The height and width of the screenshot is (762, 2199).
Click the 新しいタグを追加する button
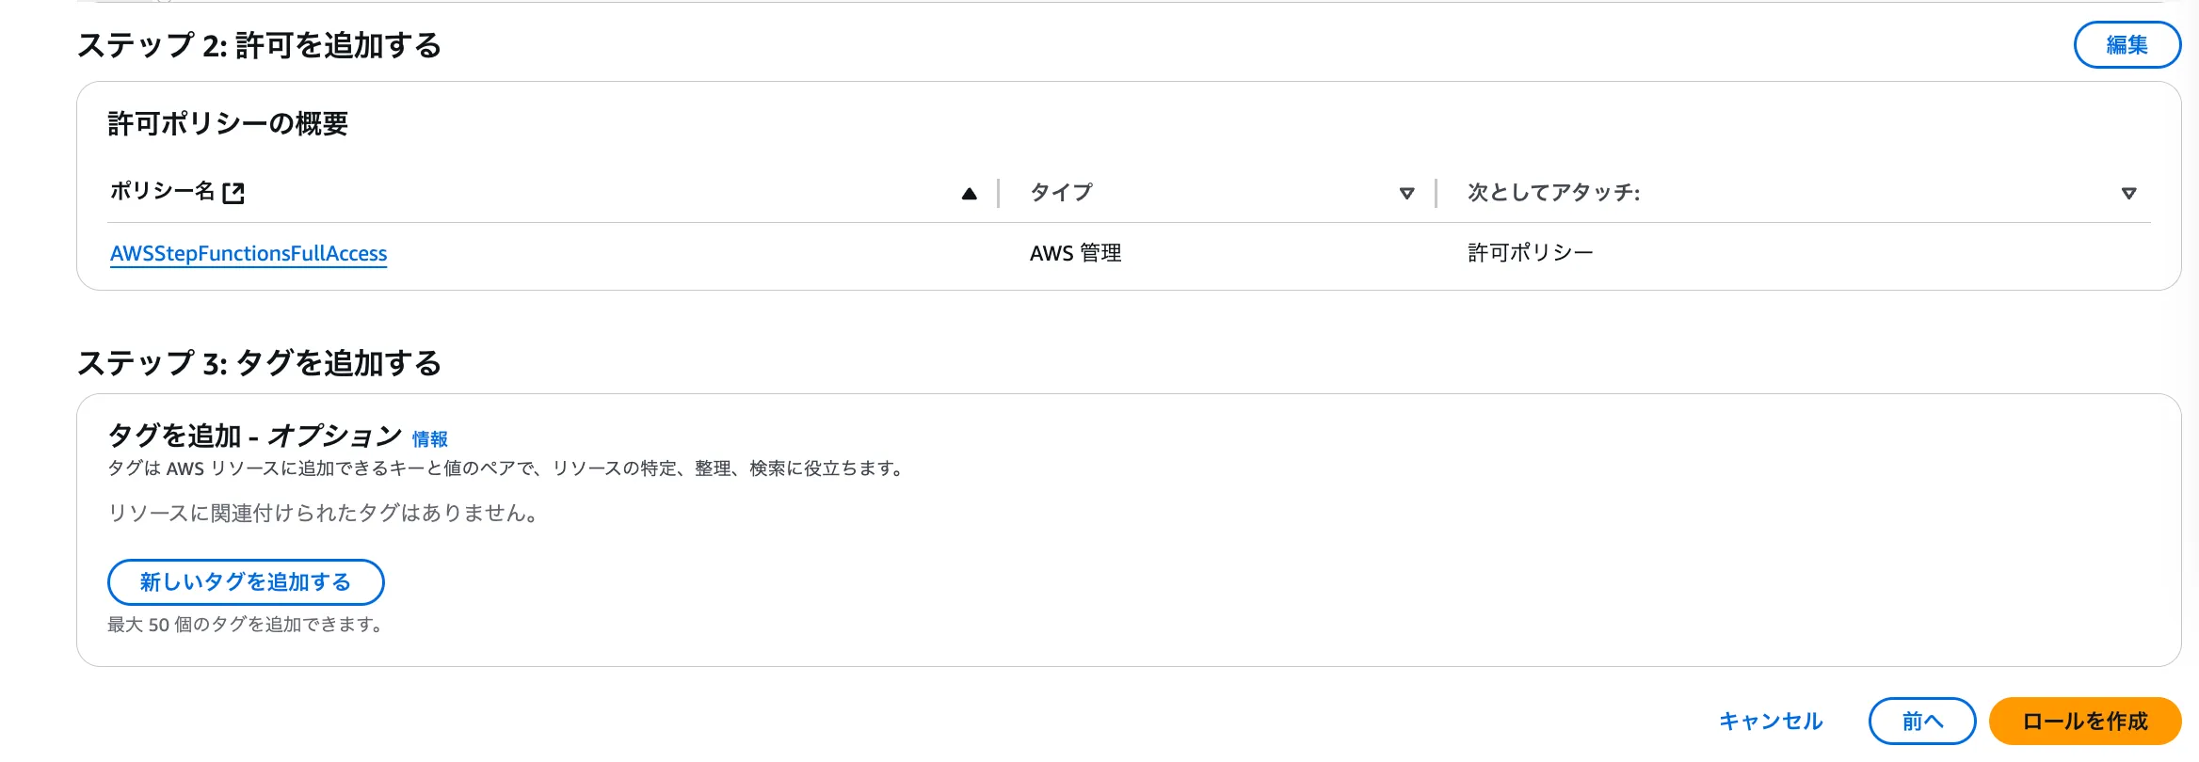pyautogui.click(x=246, y=582)
